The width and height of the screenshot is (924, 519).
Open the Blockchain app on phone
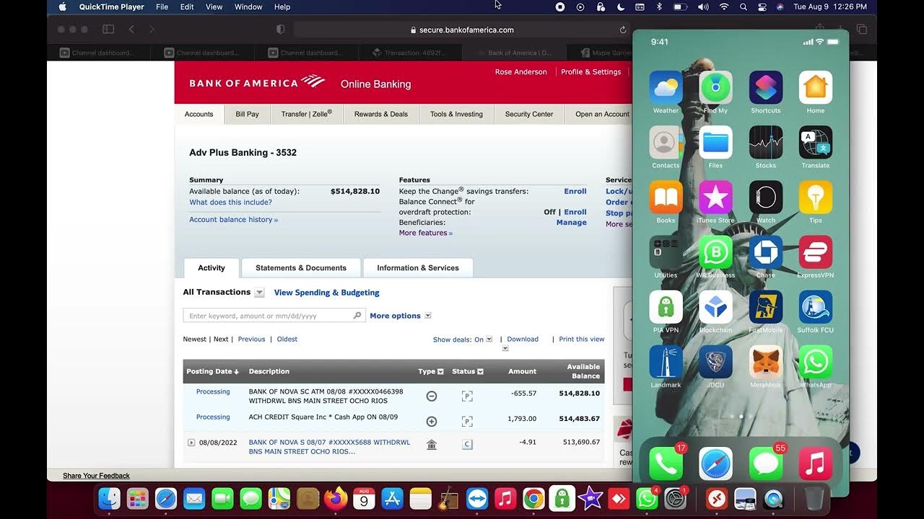tap(715, 307)
